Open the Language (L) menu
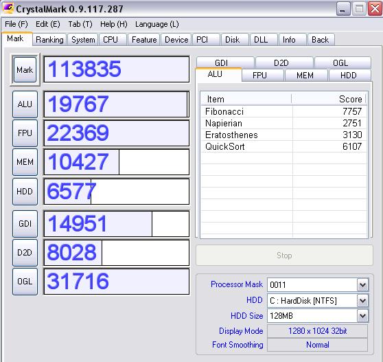Screen dimensions: 383x362 [x=157, y=24]
